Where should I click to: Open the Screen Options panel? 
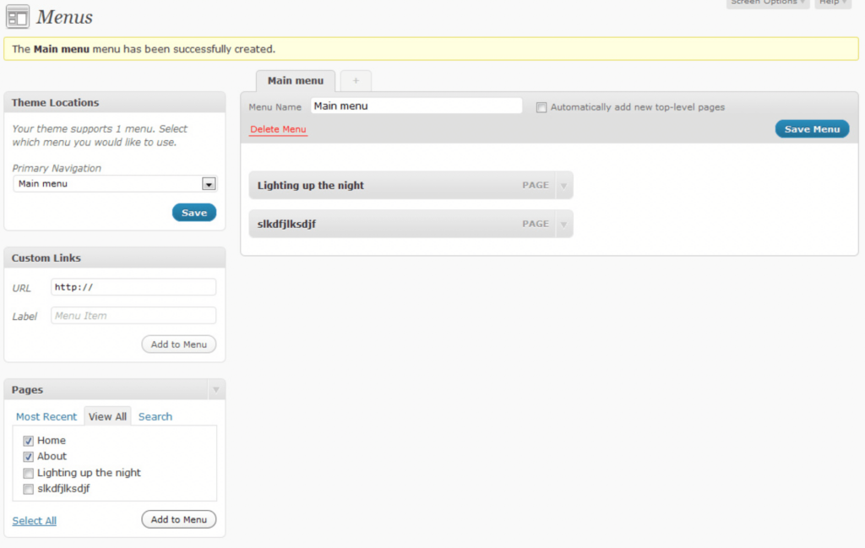[764, 3]
